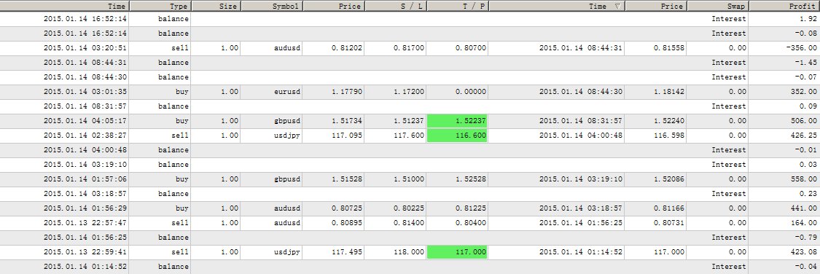The image size is (820, 274).
Task: Select the green T/P cell 116.600
Action: tap(458, 136)
